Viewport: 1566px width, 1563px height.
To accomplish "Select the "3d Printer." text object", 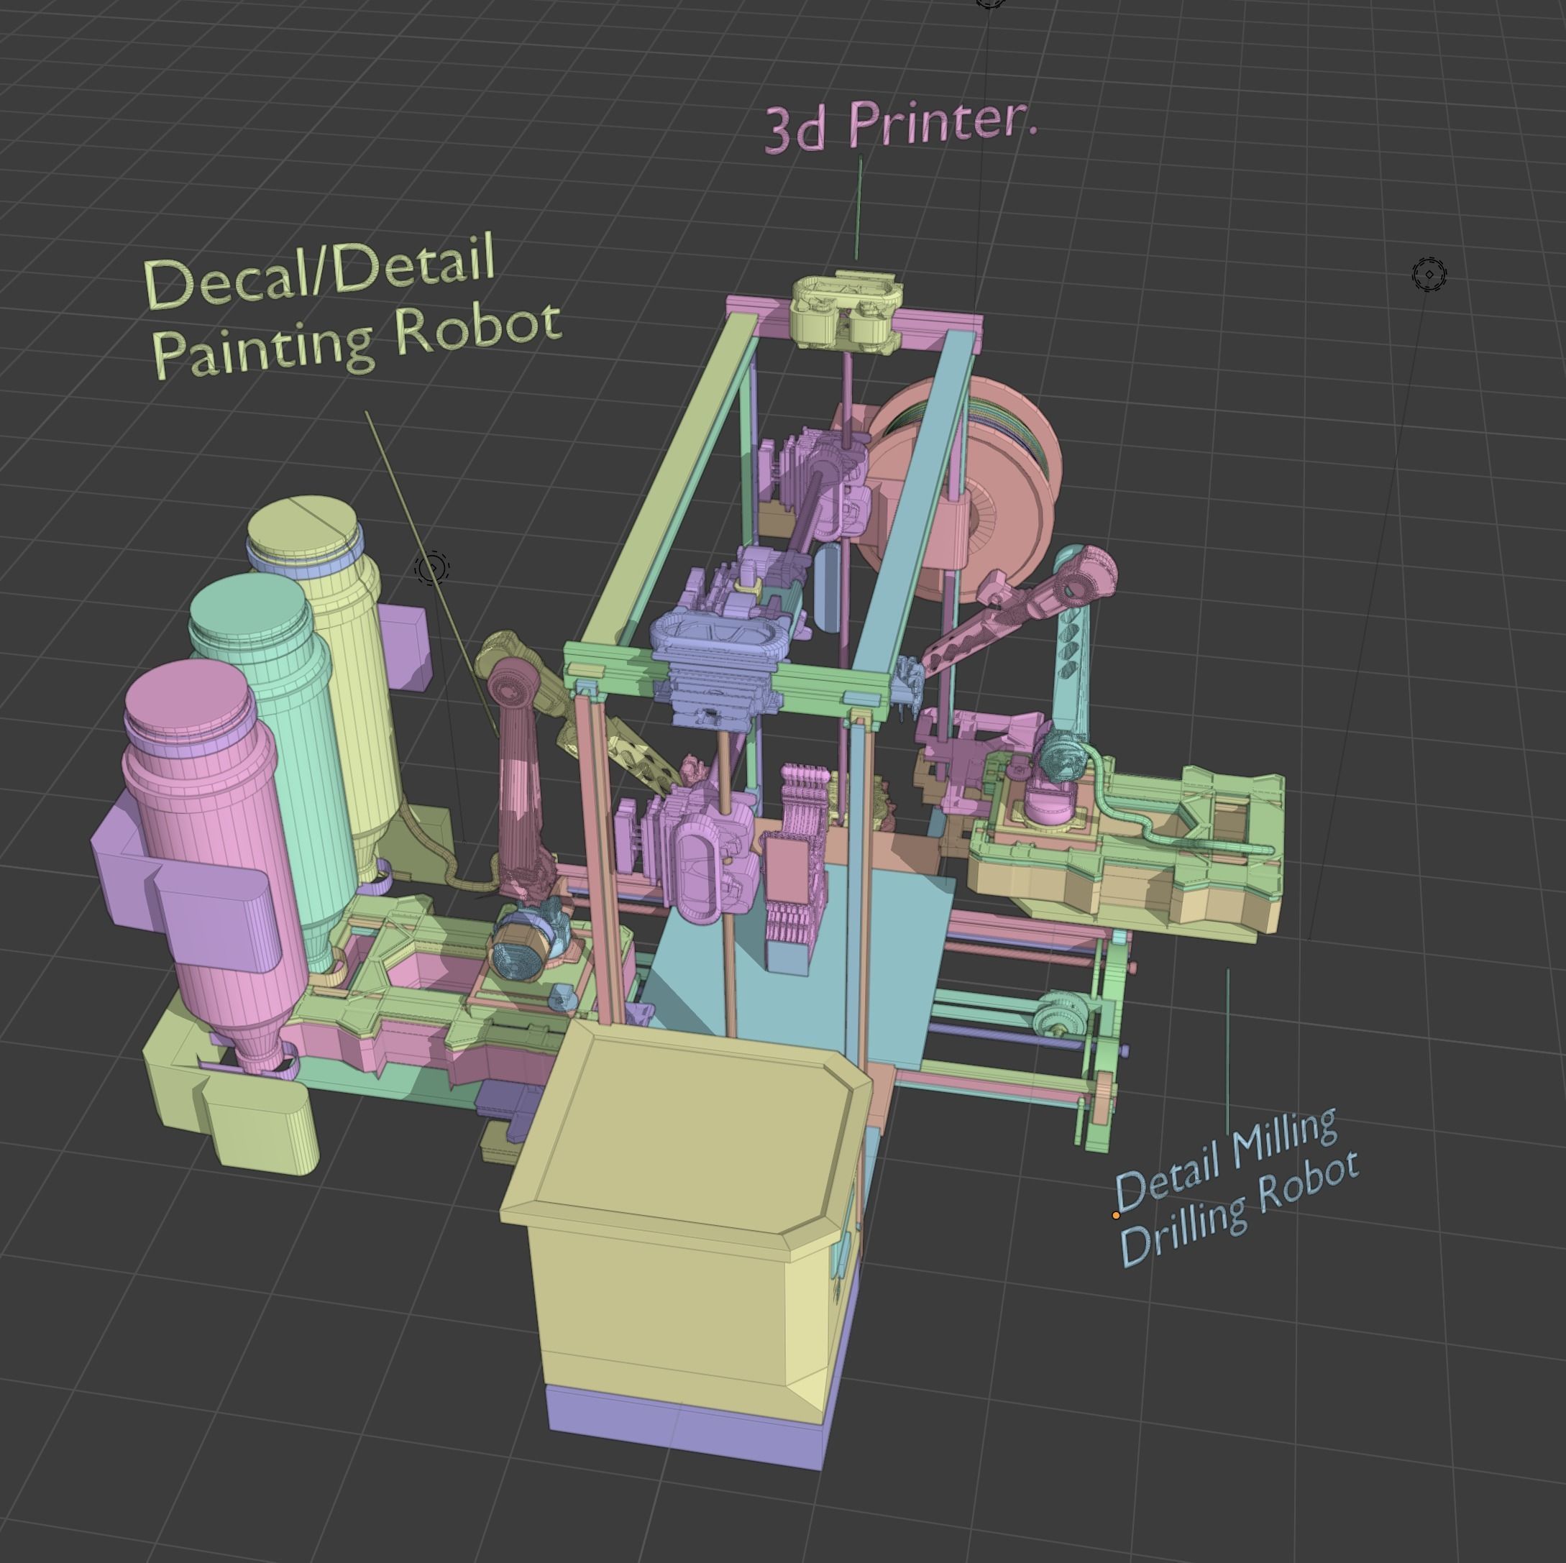I will coord(900,126).
